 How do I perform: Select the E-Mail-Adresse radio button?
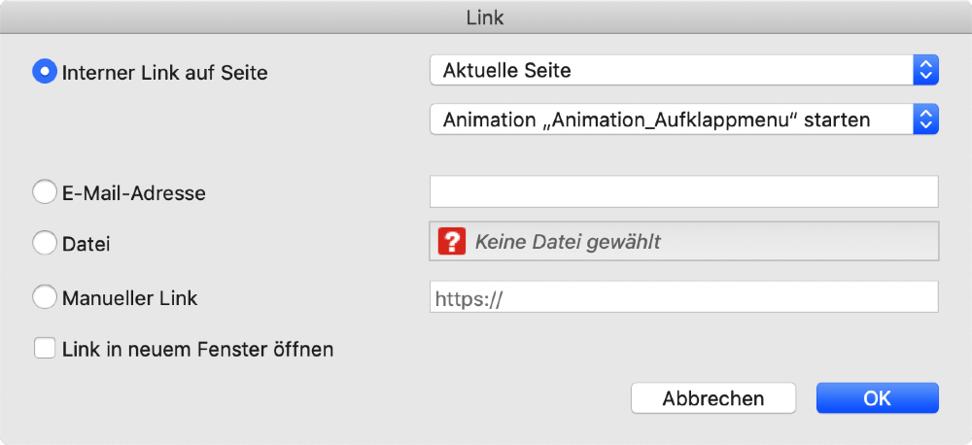[x=45, y=192]
